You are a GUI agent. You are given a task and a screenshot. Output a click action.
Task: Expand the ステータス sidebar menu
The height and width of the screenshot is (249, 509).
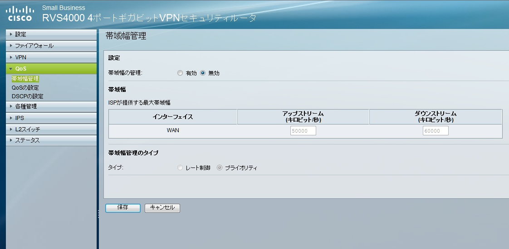(x=51, y=140)
